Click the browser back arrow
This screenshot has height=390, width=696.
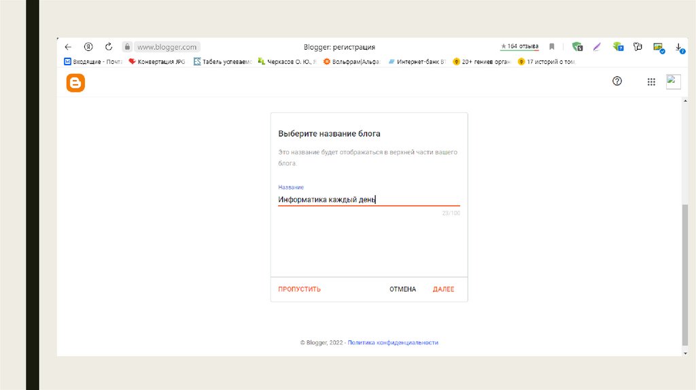click(x=67, y=47)
